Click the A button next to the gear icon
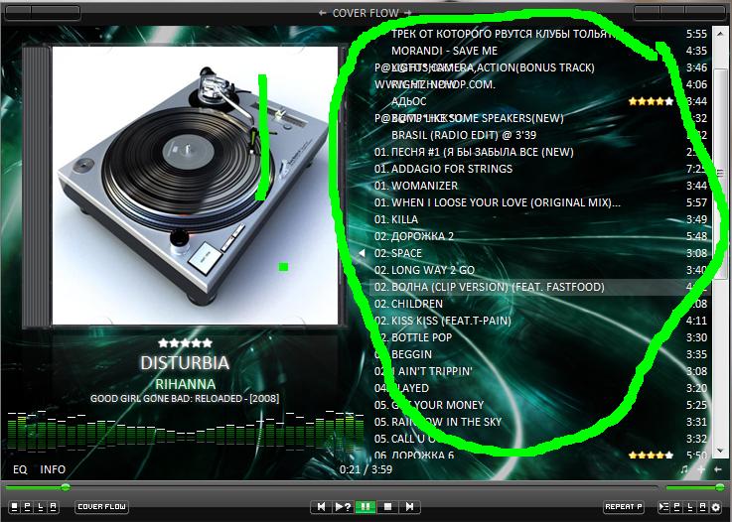The height and width of the screenshot is (522, 732). (x=702, y=506)
